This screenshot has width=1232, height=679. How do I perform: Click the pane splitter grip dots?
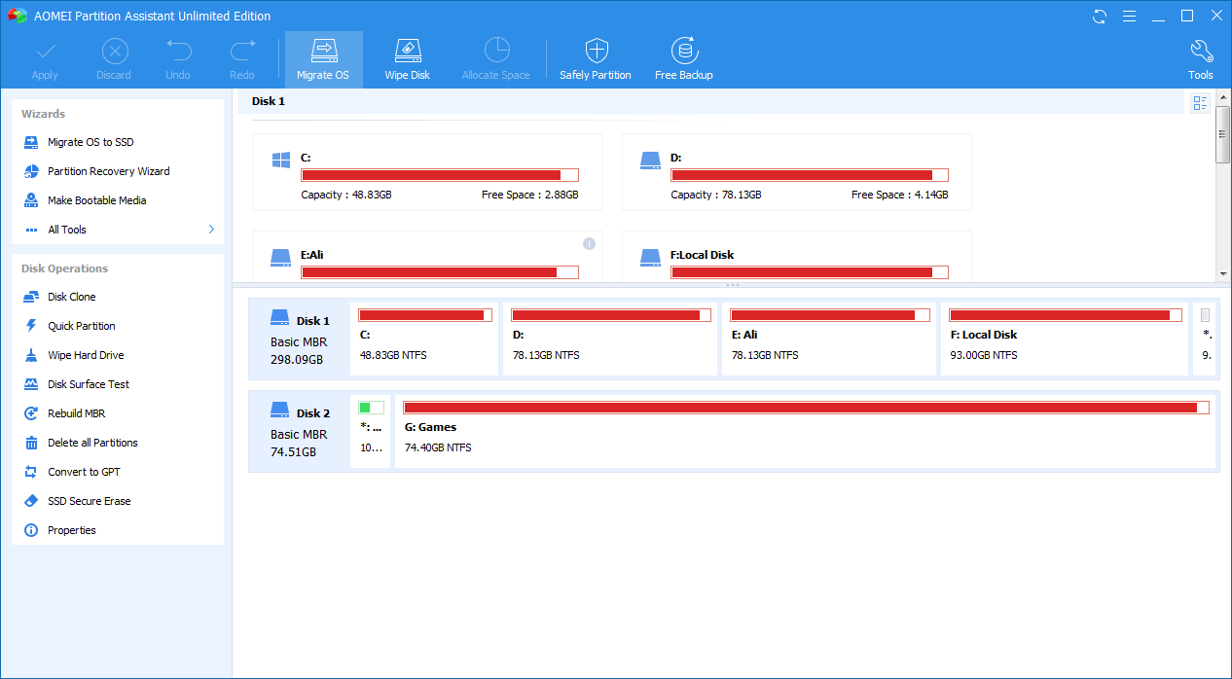(733, 285)
